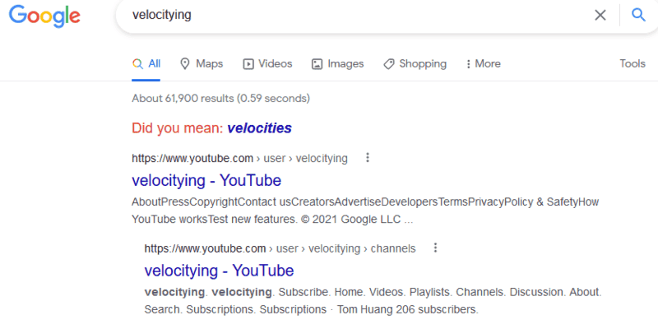The width and height of the screenshot is (658, 329).
Task: Click the Google logo
Action: [x=45, y=16]
